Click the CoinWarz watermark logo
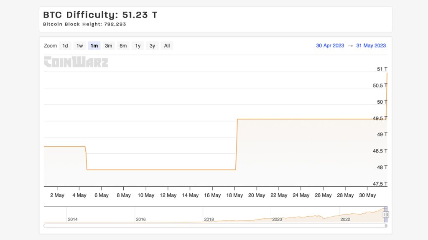The image size is (428, 240). click(x=76, y=62)
